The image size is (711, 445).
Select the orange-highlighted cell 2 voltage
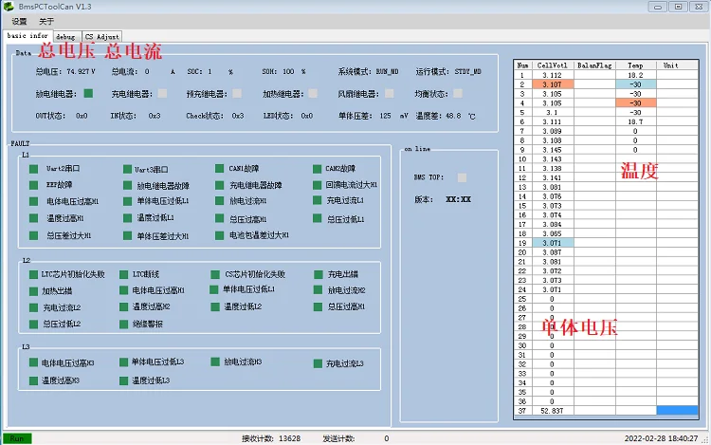point(552,83)
